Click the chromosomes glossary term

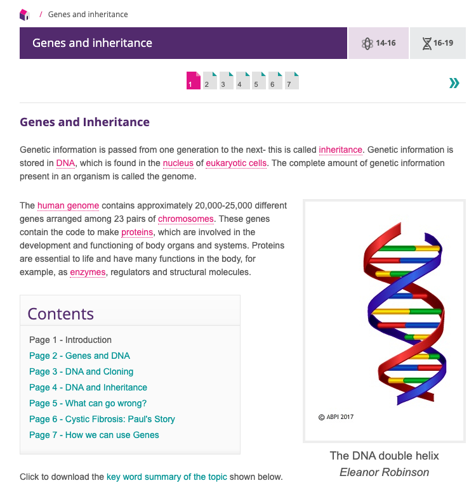click(x=186, y=219)
